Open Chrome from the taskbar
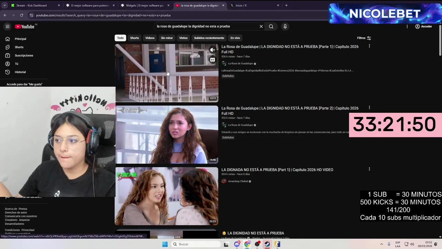This screenshot has height=249, width=442. click(247, 244)
